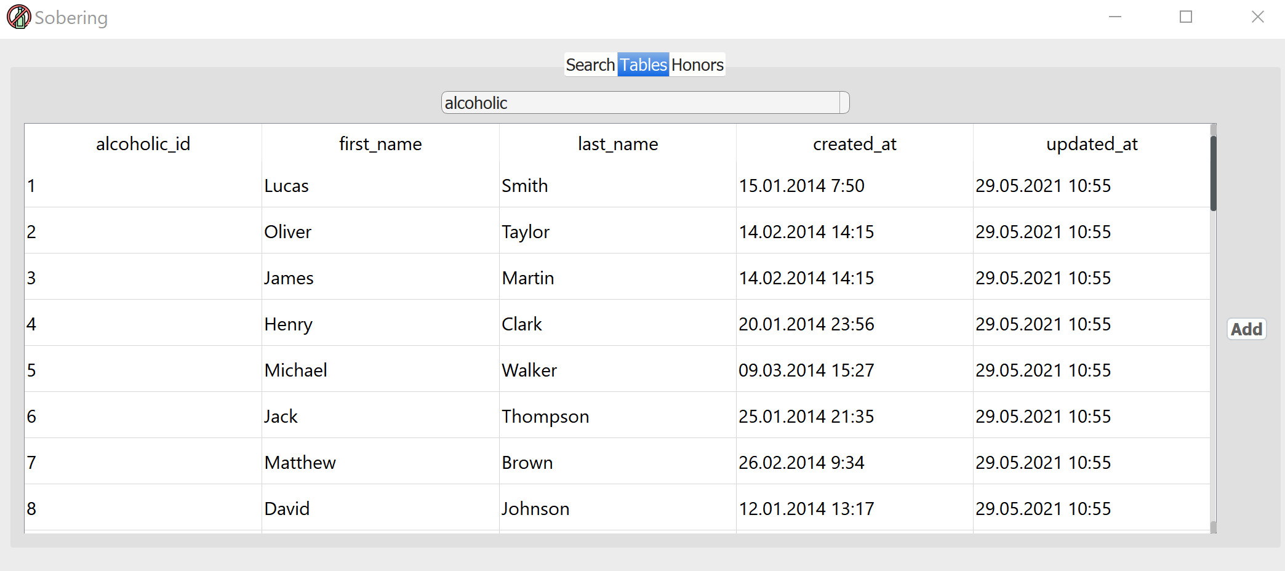
Task: Click the Sobering app icon
Action: [x=18, y=17]
